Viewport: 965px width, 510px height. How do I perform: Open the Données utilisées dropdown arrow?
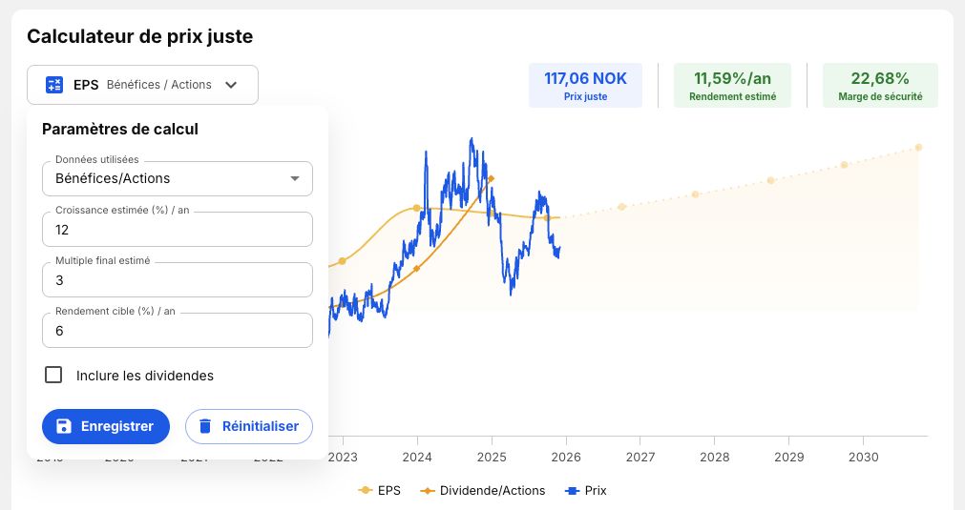(295, 179)
